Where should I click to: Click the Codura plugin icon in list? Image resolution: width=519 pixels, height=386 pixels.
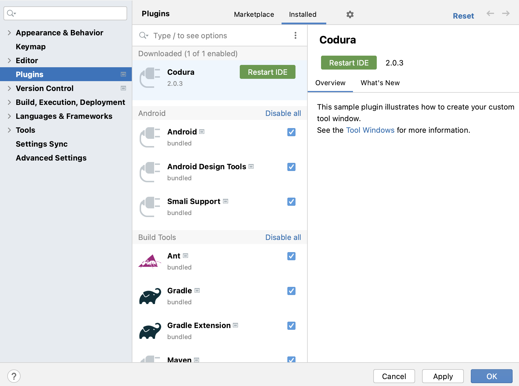click(150, 78)
